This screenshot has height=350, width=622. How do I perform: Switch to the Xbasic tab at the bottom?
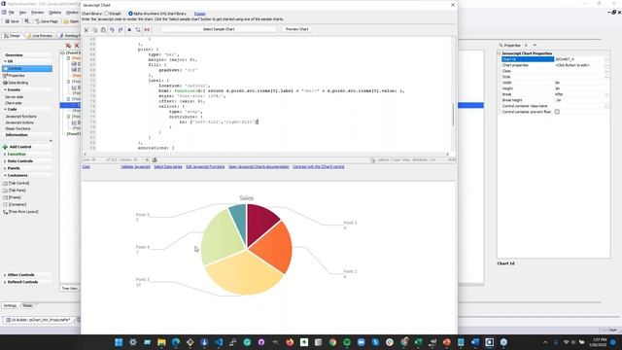tap(27, 305)
